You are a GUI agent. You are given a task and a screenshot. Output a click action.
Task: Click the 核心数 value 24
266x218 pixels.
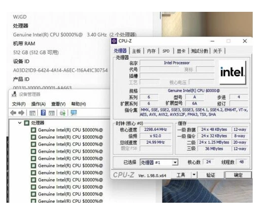point(208,162)
